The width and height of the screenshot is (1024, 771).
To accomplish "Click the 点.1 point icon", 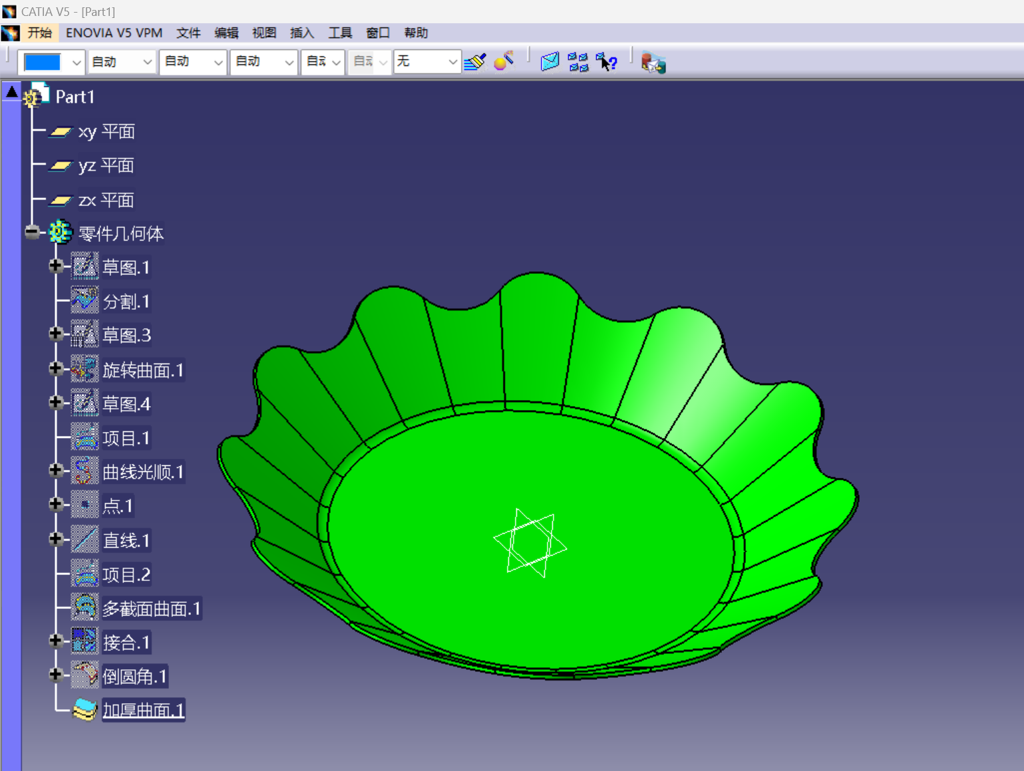I will [85, 504].
